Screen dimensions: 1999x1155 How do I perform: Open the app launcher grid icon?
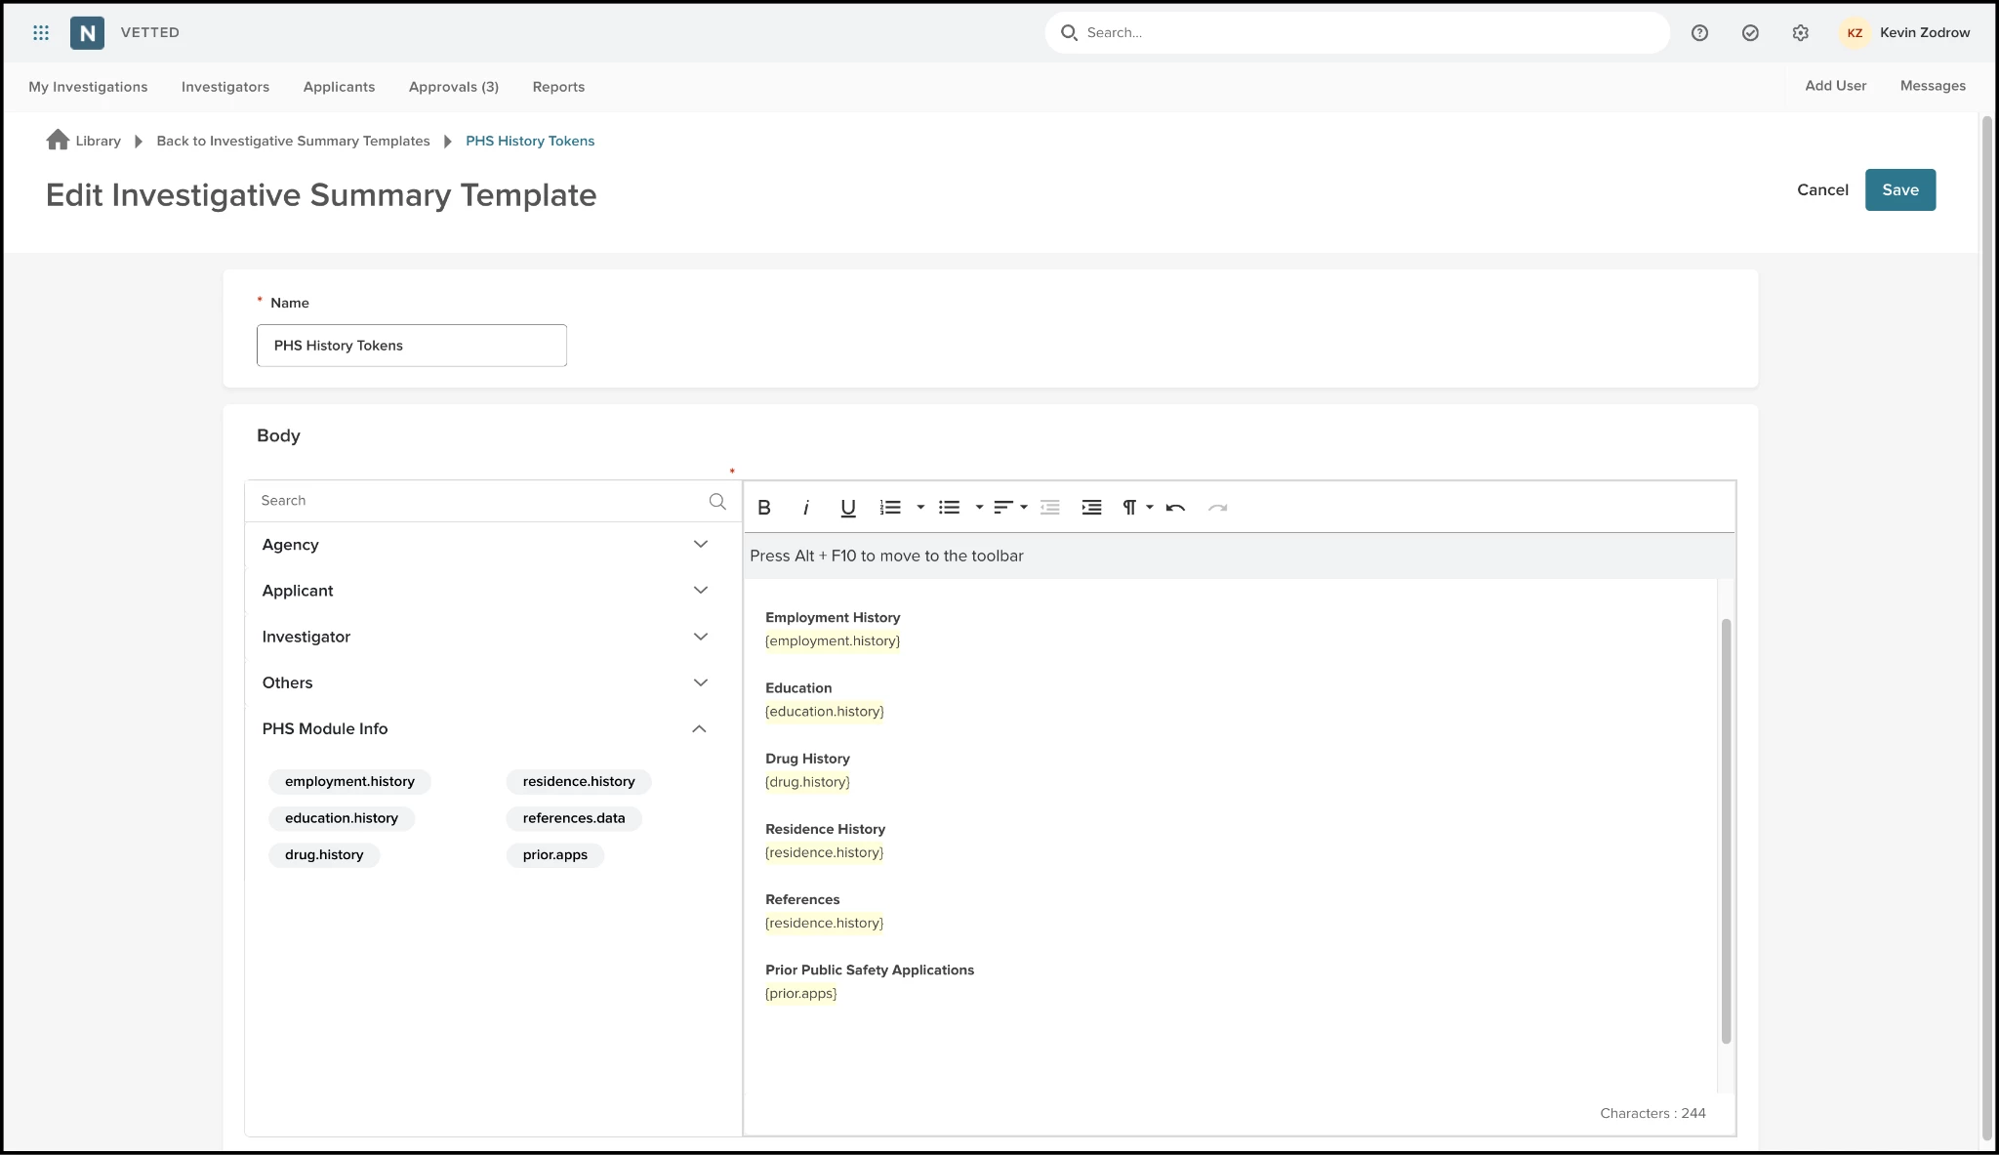tap(41, 32)
